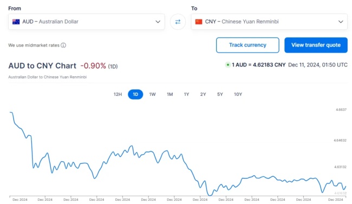Click the View transfer quote button
The width and height of the screenshot is (352, 204).
coord(316,45)
